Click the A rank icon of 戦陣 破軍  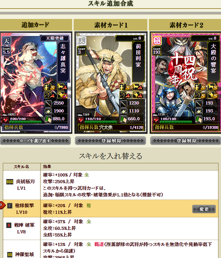click(9, 225)
